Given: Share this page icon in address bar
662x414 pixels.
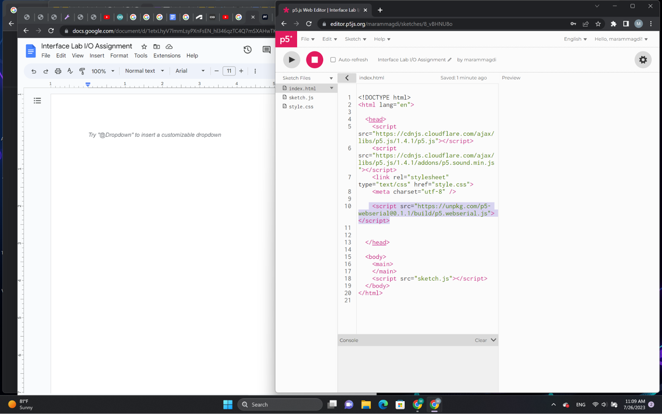Looking at the screenshot, I should [585, 24].
